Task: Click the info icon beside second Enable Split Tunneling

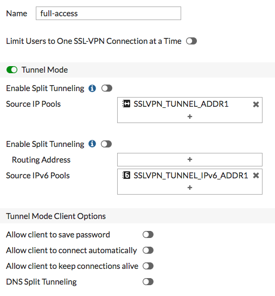Action: [92, 144]
